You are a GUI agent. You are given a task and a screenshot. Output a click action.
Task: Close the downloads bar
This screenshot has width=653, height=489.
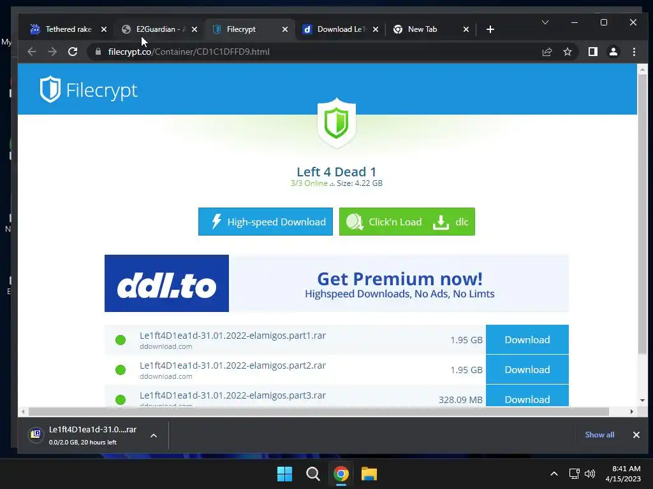(x=636, y=434)
